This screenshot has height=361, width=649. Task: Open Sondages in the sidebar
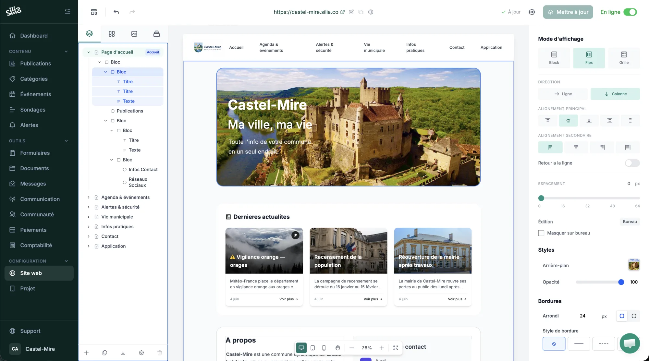pos(39,110)
